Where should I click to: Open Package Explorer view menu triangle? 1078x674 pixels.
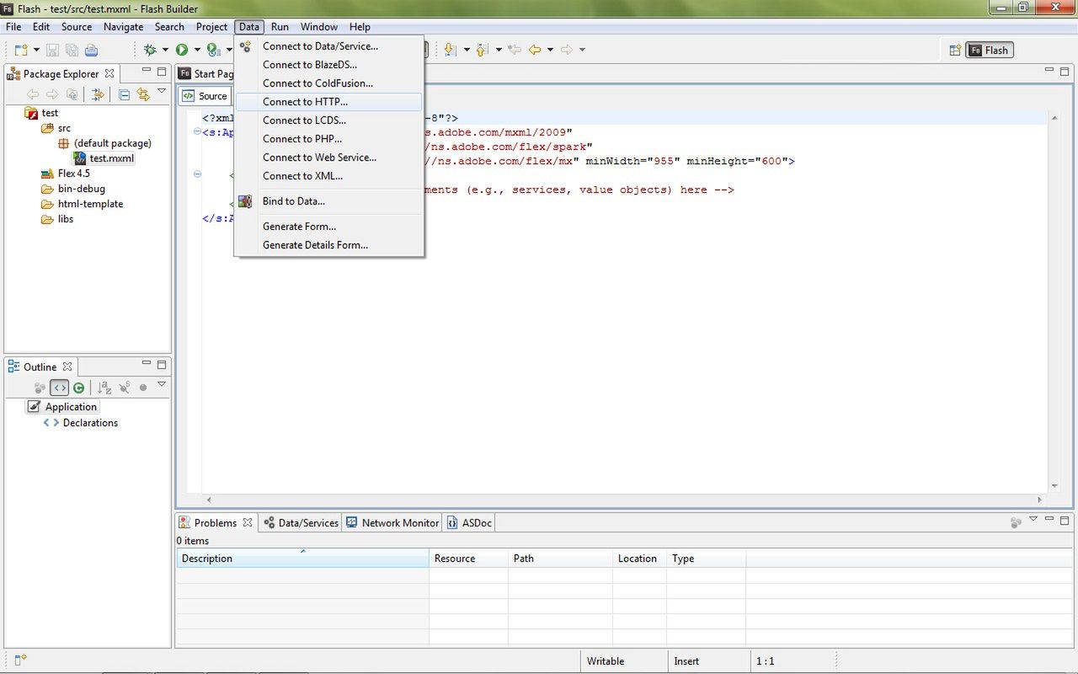point(162,92)
